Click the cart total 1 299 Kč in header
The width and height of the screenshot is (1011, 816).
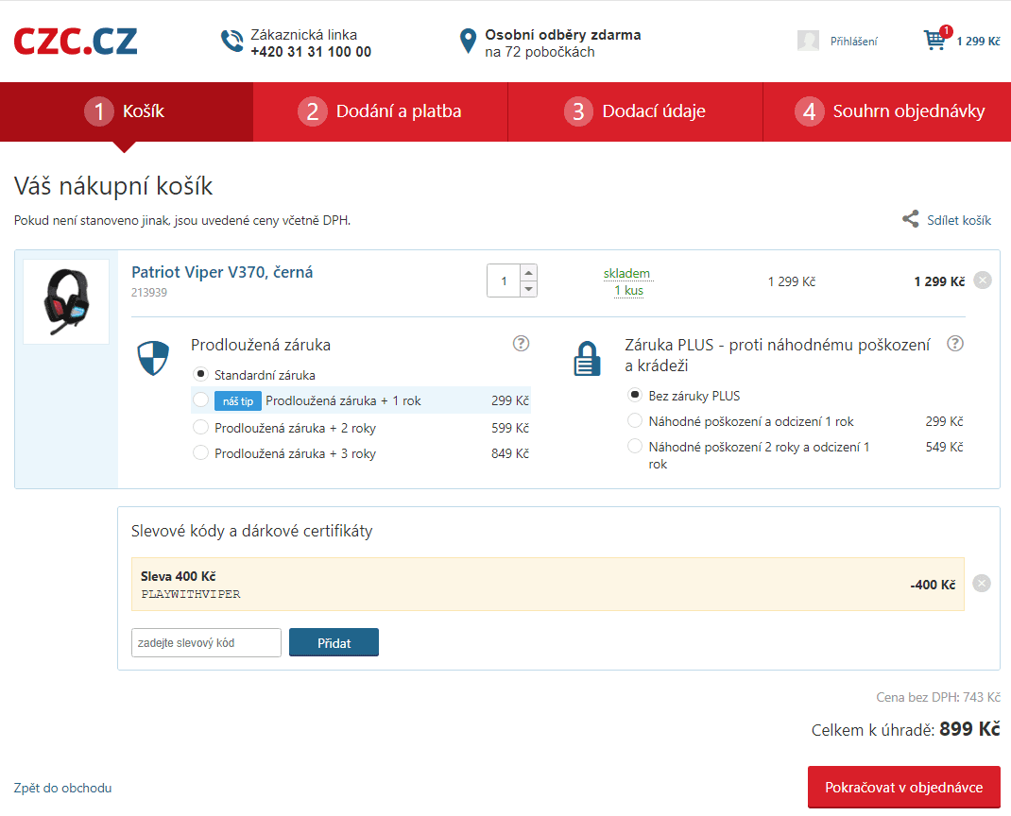[x=978, y=42]
